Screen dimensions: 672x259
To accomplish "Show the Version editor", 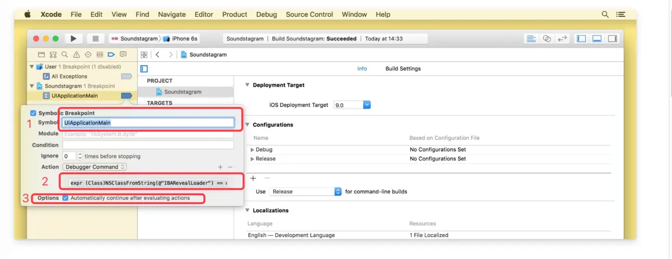I will [x=563, y=38].
